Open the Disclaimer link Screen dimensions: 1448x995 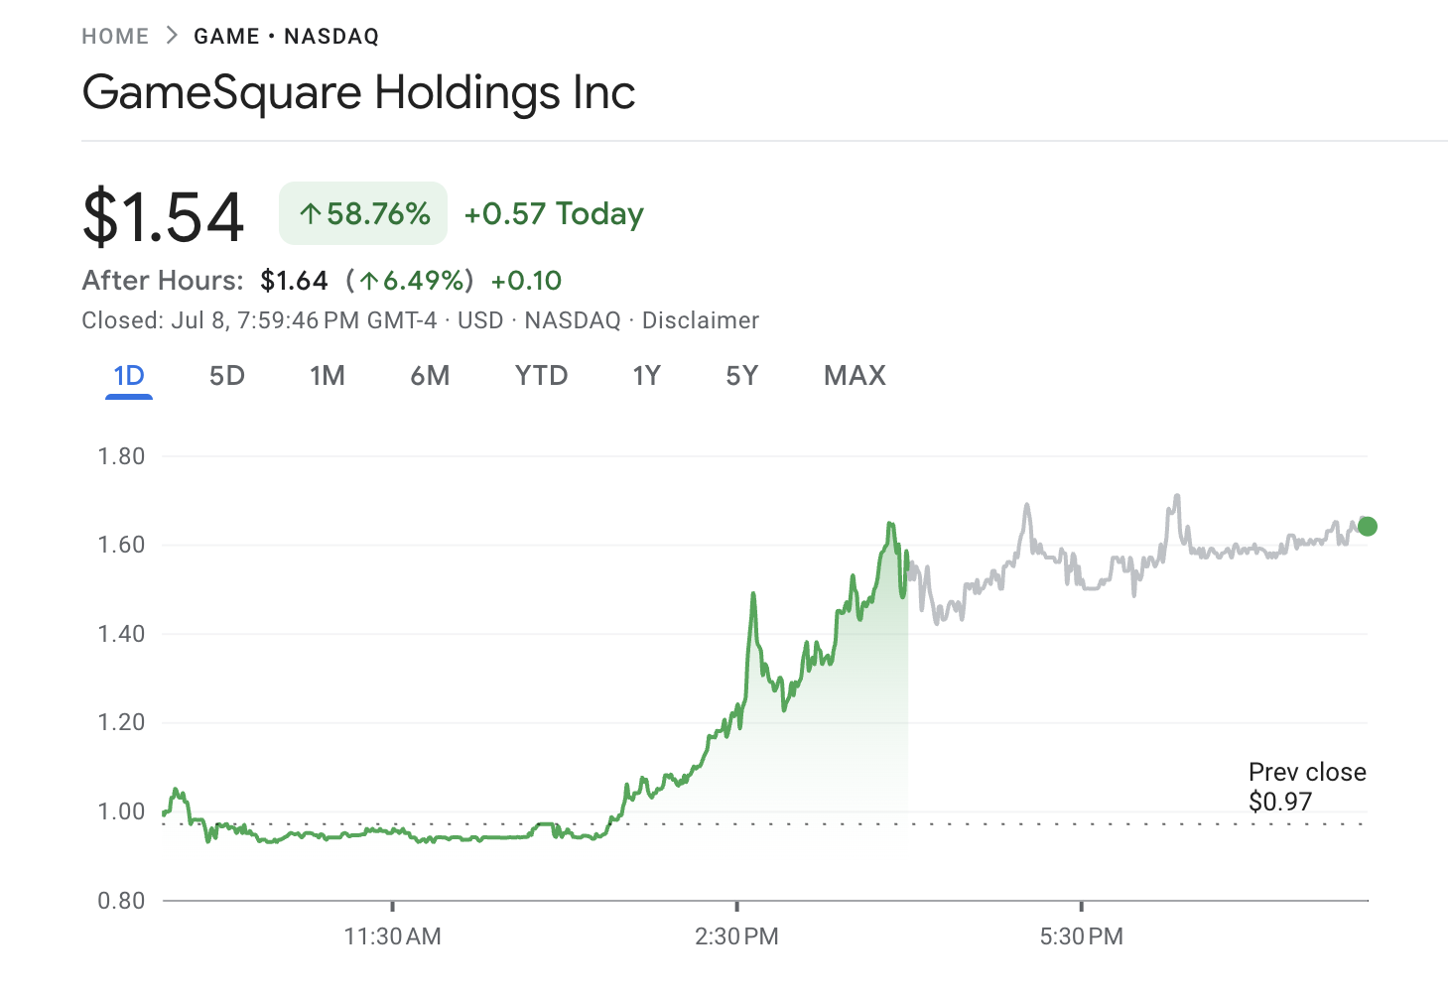pos(700,319)
